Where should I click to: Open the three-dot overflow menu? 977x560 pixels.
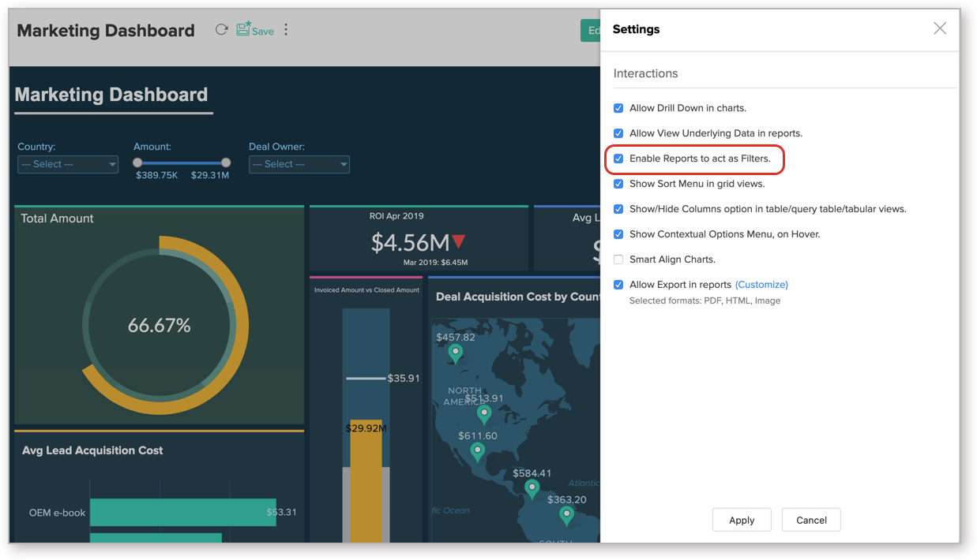[x=285, y=29]
